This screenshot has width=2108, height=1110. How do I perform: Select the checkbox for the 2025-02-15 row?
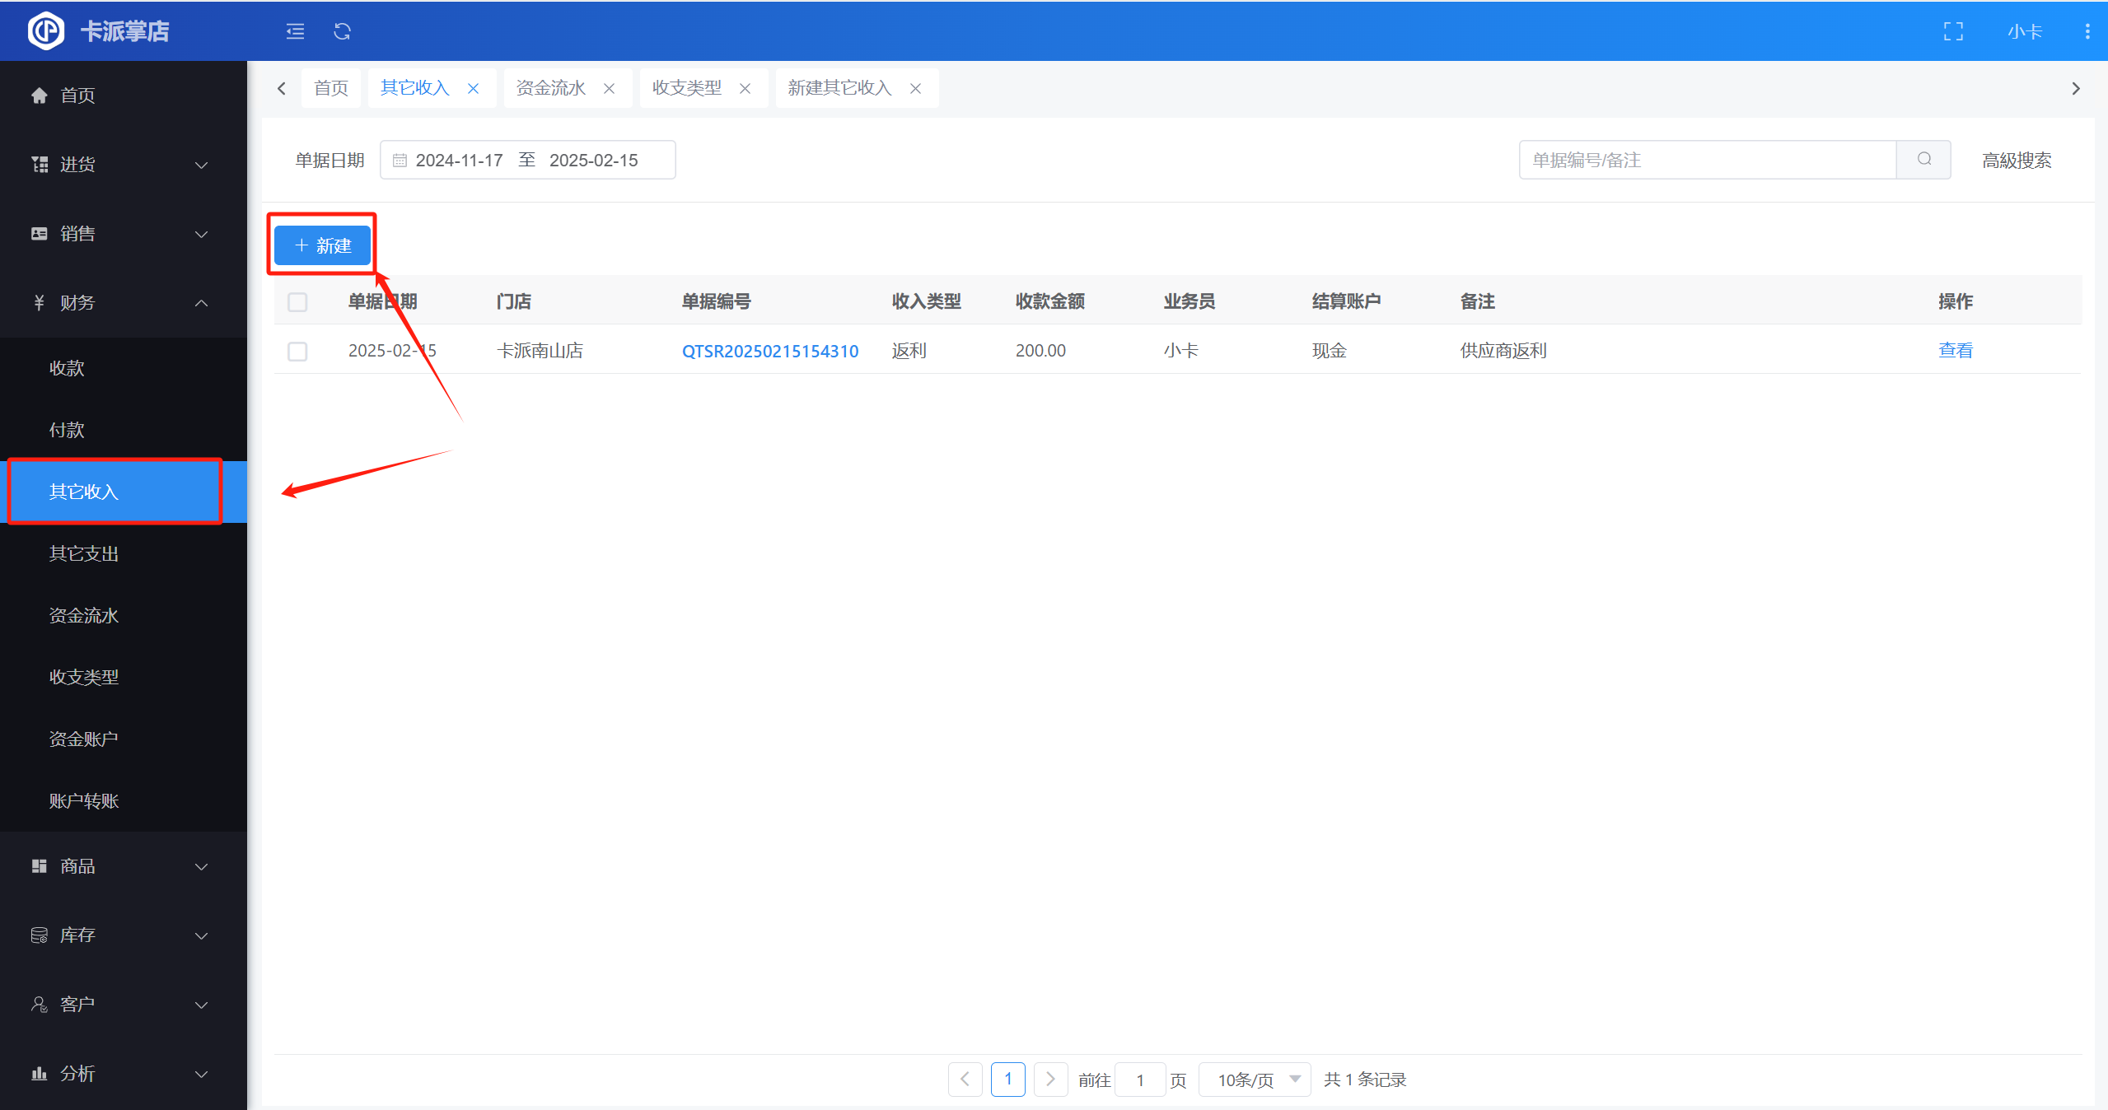click(297, 351)
